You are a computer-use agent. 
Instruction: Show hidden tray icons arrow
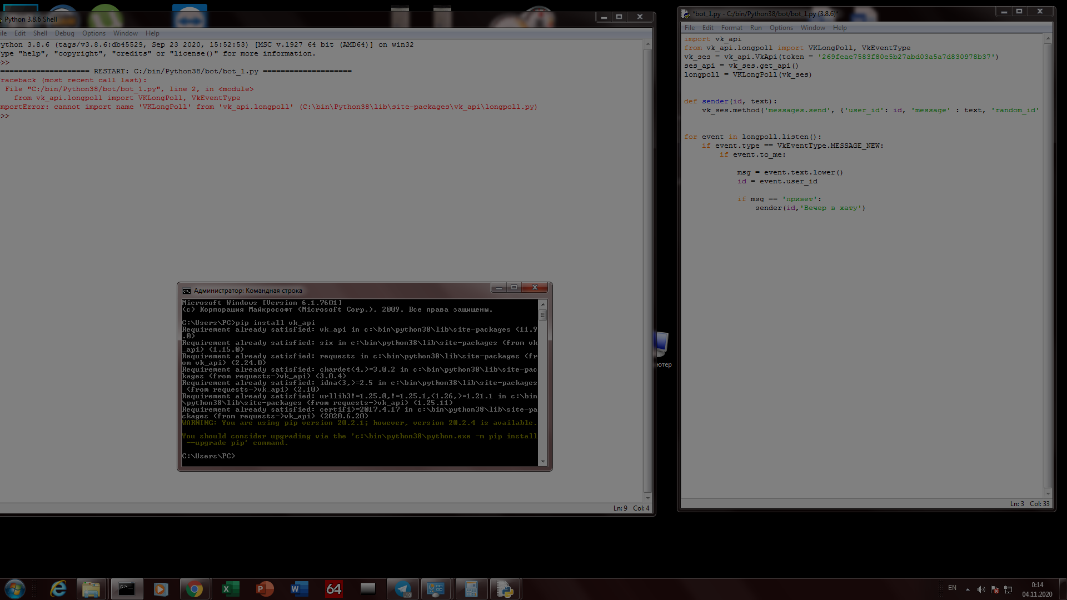(x=968, y=589)
